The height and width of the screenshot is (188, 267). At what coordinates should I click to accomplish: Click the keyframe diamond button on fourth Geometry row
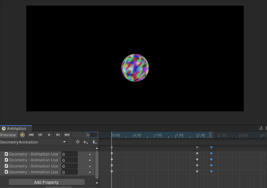click(x=90, y=172)
